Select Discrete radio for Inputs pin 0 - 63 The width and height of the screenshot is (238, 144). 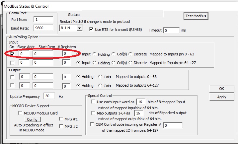[130, 54]
